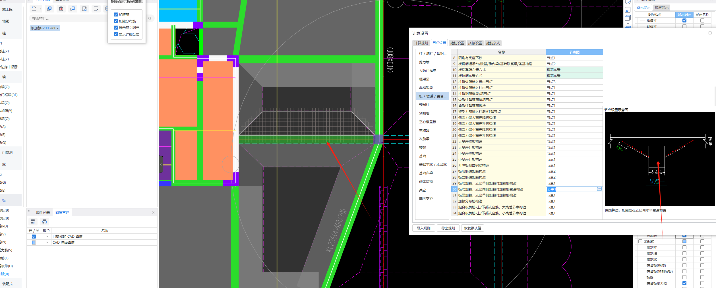
Task: Select component 板加腋-200 <80>
Action: coord(45,28)
